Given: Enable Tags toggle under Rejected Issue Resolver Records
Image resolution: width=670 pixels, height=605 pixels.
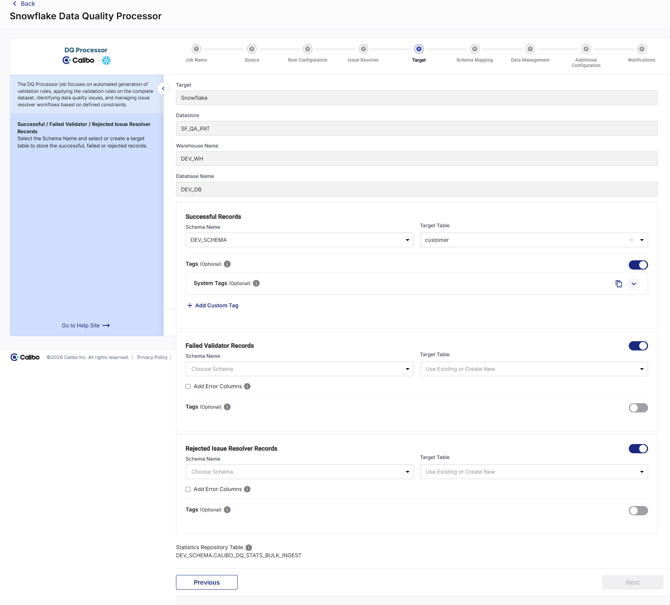Looking at the screenshot, I should [638, 511].
